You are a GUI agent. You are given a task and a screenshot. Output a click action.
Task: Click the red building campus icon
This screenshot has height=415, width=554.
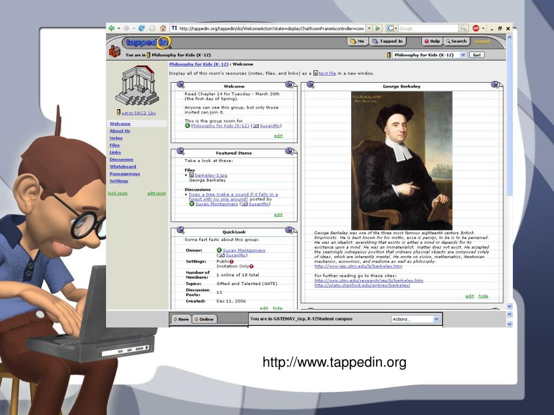[x=115, y=52]
